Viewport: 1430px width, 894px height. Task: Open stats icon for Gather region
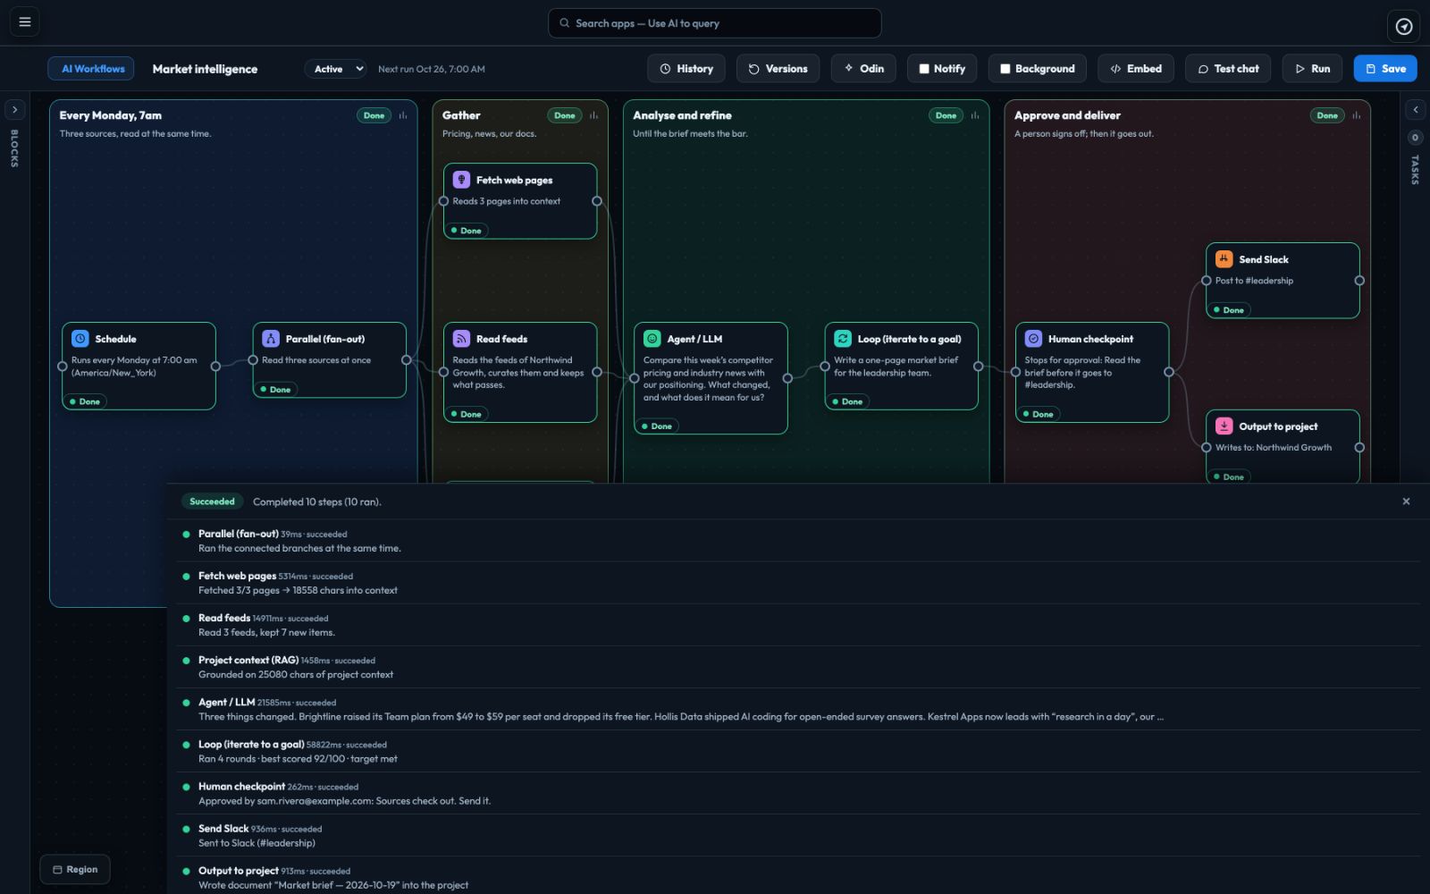(x=593, y=115)
